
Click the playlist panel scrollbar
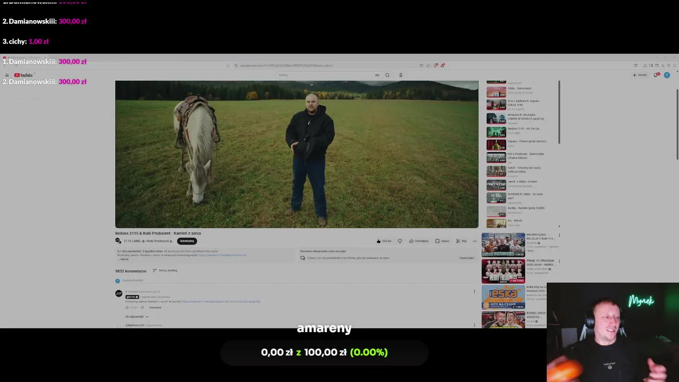559,111
